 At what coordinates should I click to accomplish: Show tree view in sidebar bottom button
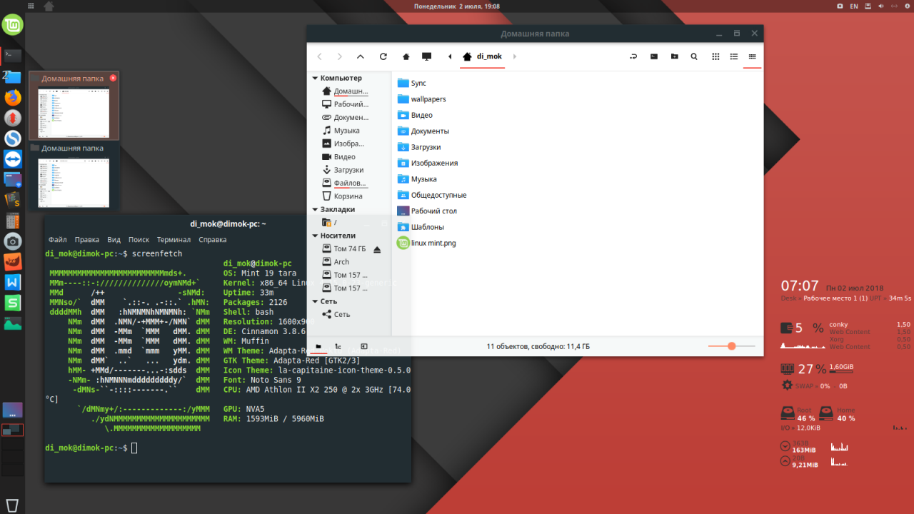[338, 346]
